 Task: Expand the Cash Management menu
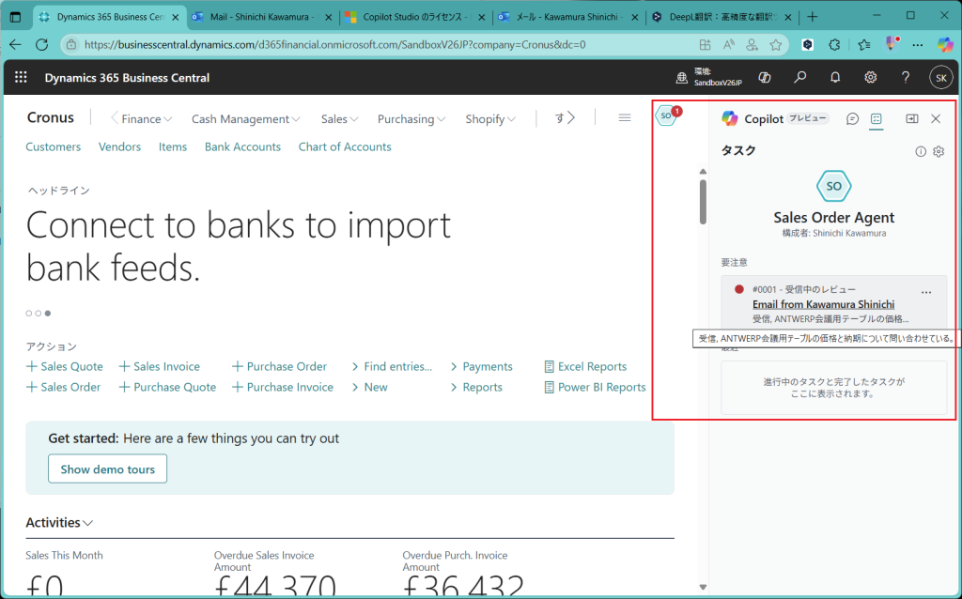(x=246, y=119)
